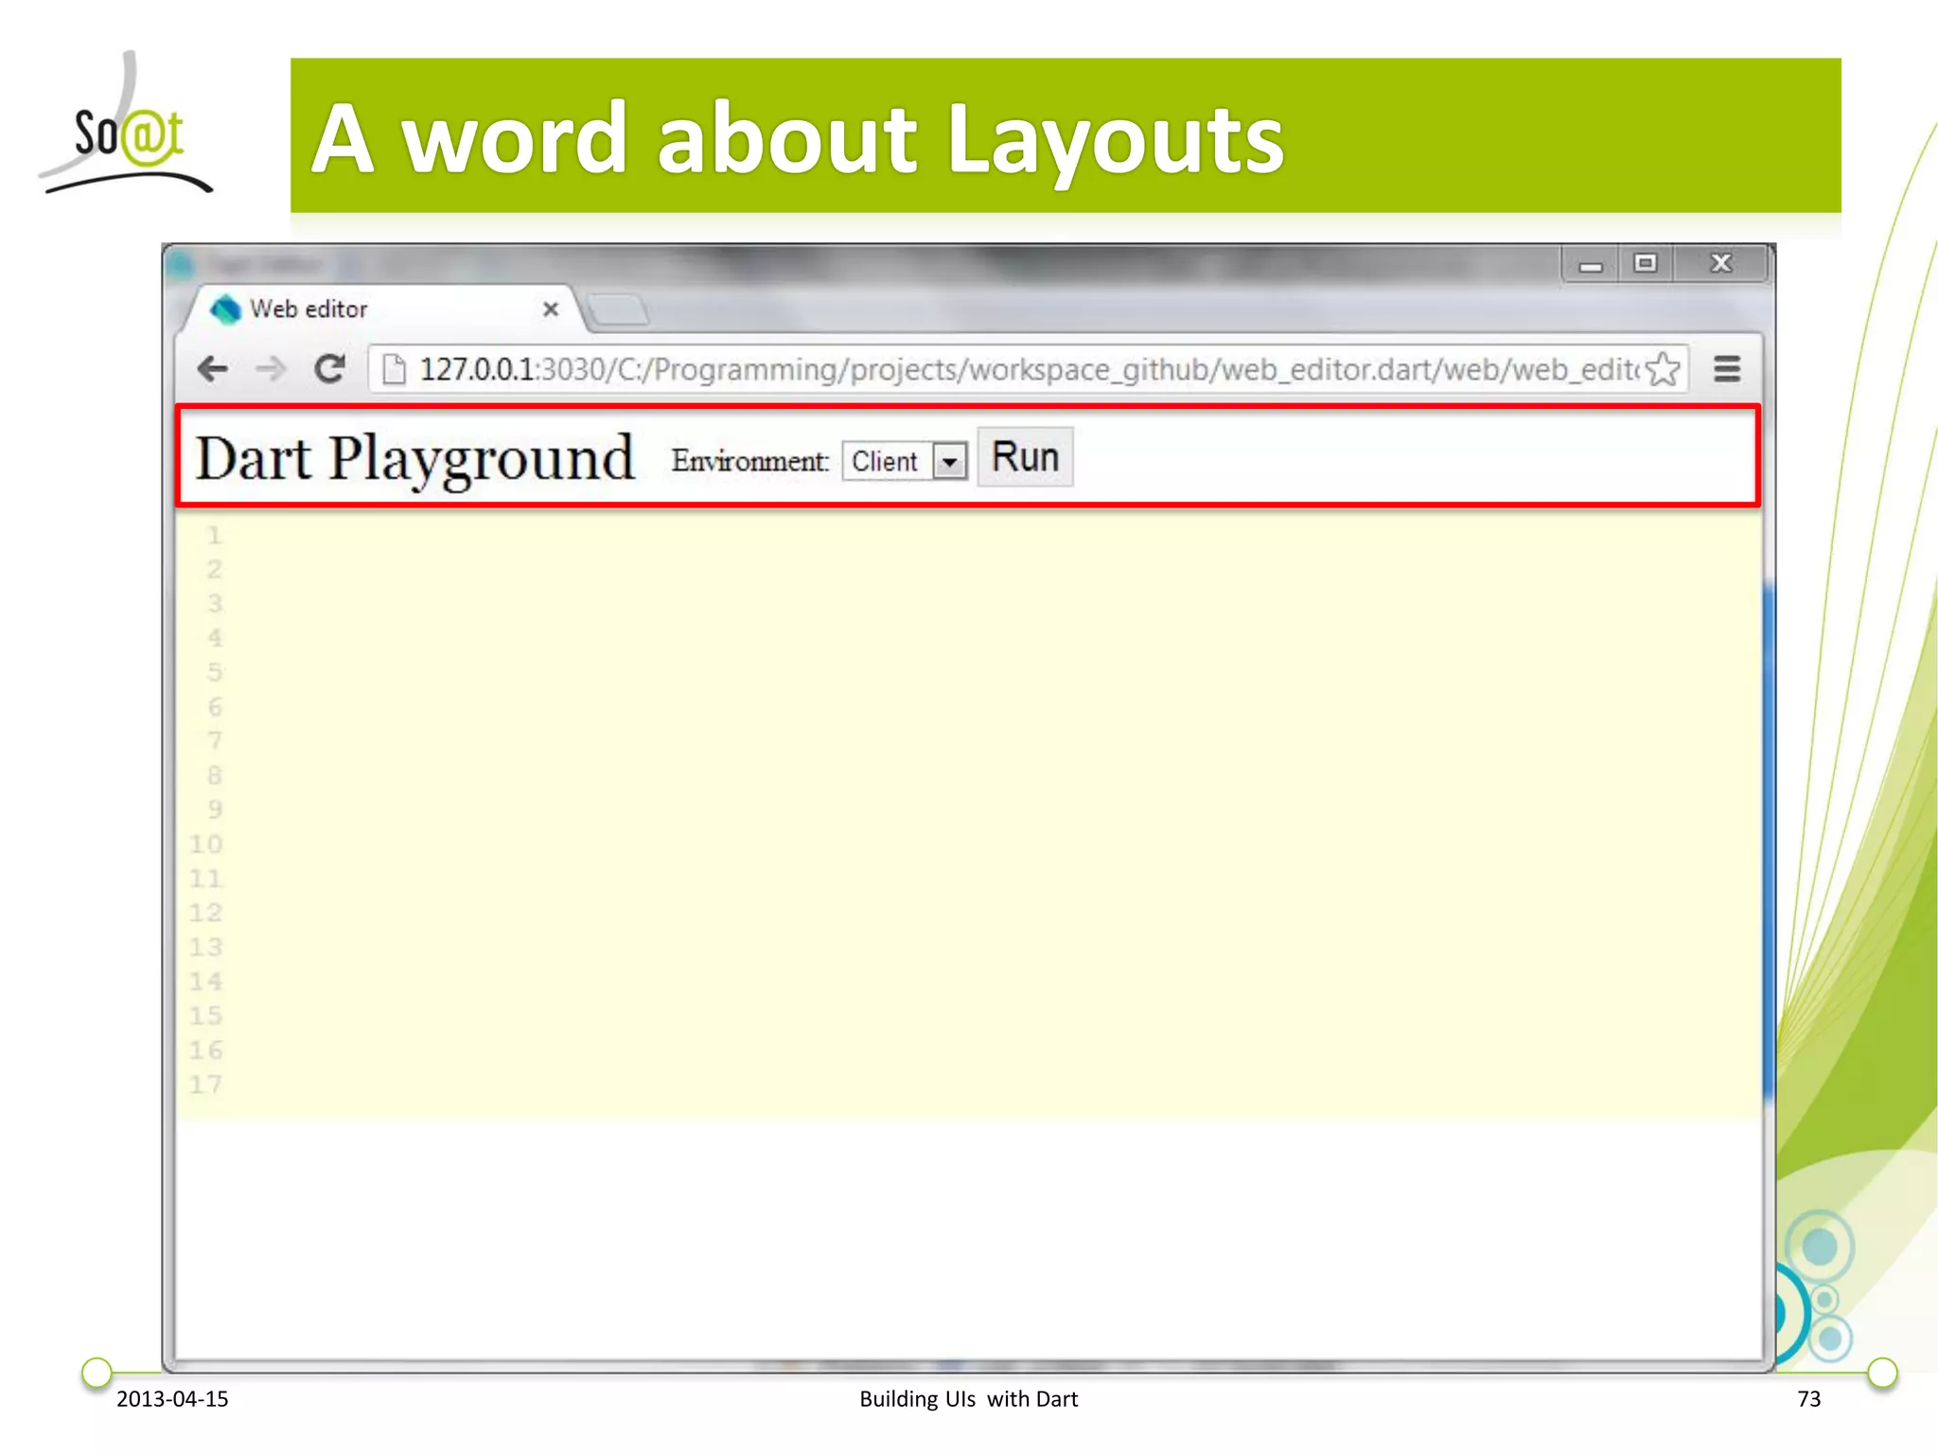Click the page icon in address bar
The image size is (1938, 1454).
[394, 370]
